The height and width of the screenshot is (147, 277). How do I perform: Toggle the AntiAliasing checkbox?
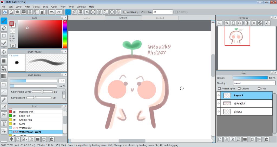(x=125, y=12)
